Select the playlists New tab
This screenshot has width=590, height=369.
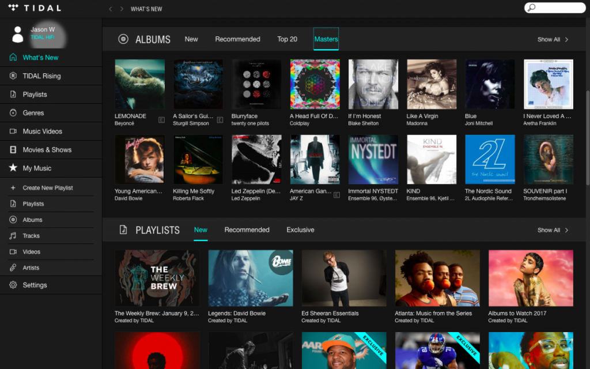point(201,229)
